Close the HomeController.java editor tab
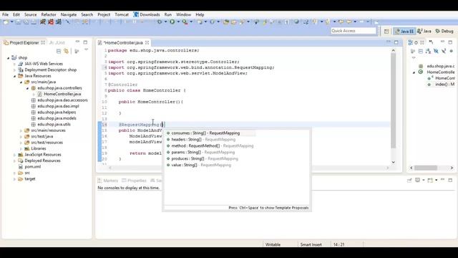 pyautogui.click(x=147, y=43)
